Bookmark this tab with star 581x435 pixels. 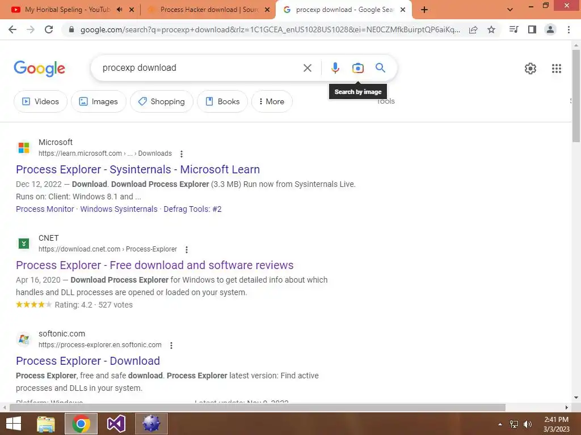point(491,29)
